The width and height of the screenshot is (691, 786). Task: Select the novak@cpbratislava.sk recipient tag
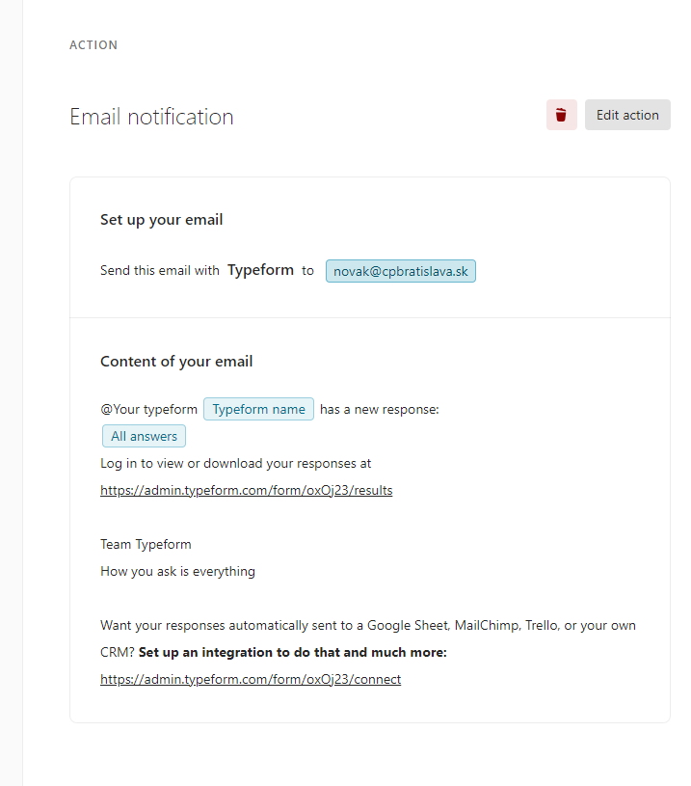click(x=400, y=271)
